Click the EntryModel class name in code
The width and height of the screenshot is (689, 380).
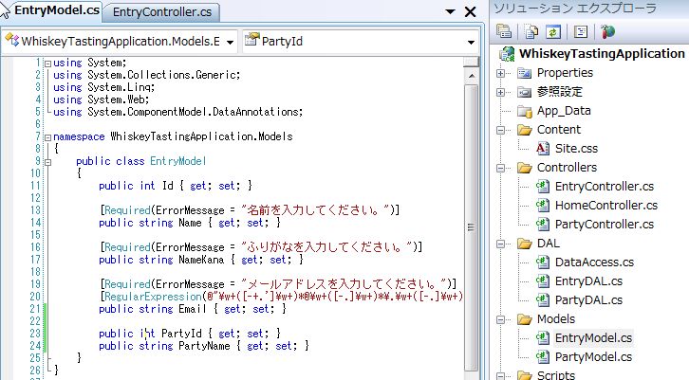pos(178,161)
